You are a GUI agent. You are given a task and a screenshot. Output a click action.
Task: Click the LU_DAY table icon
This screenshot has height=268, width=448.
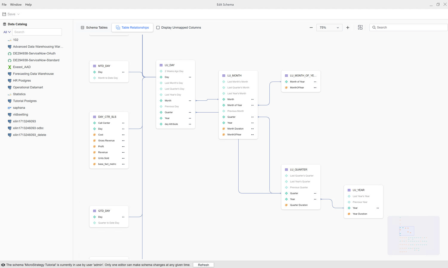coord(161,65)
